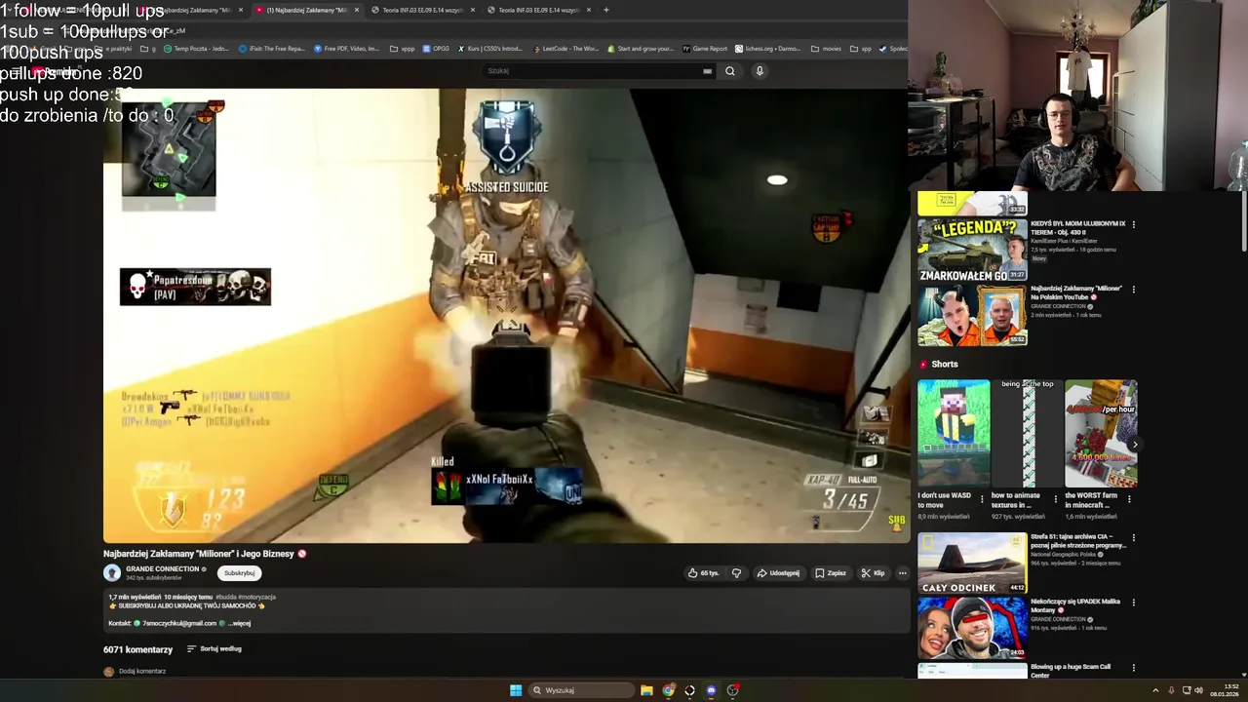Open 'Game Report' bookmark

[x=705, y=49]
